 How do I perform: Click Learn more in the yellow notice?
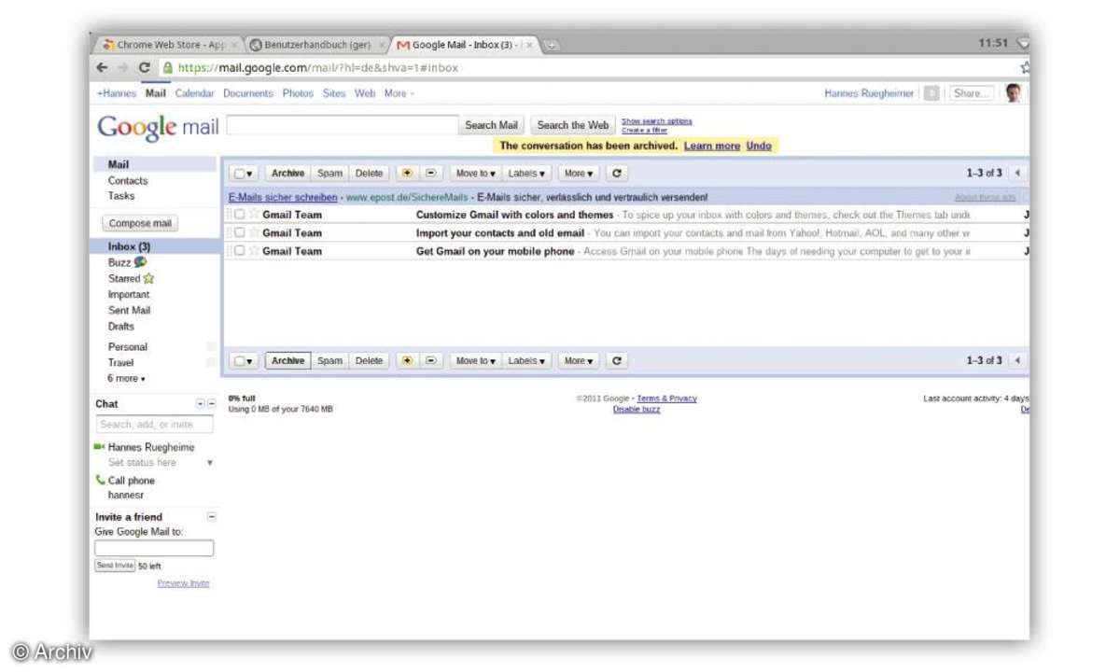point(711,147)
